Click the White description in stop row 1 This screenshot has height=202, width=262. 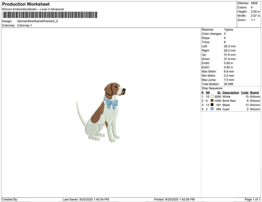227,96
